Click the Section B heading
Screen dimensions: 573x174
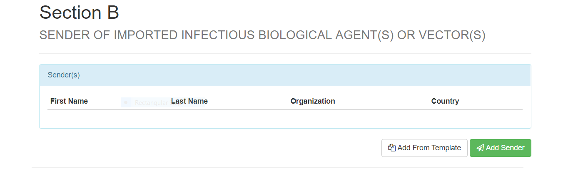pyautogui.click(x=79, y=12)
